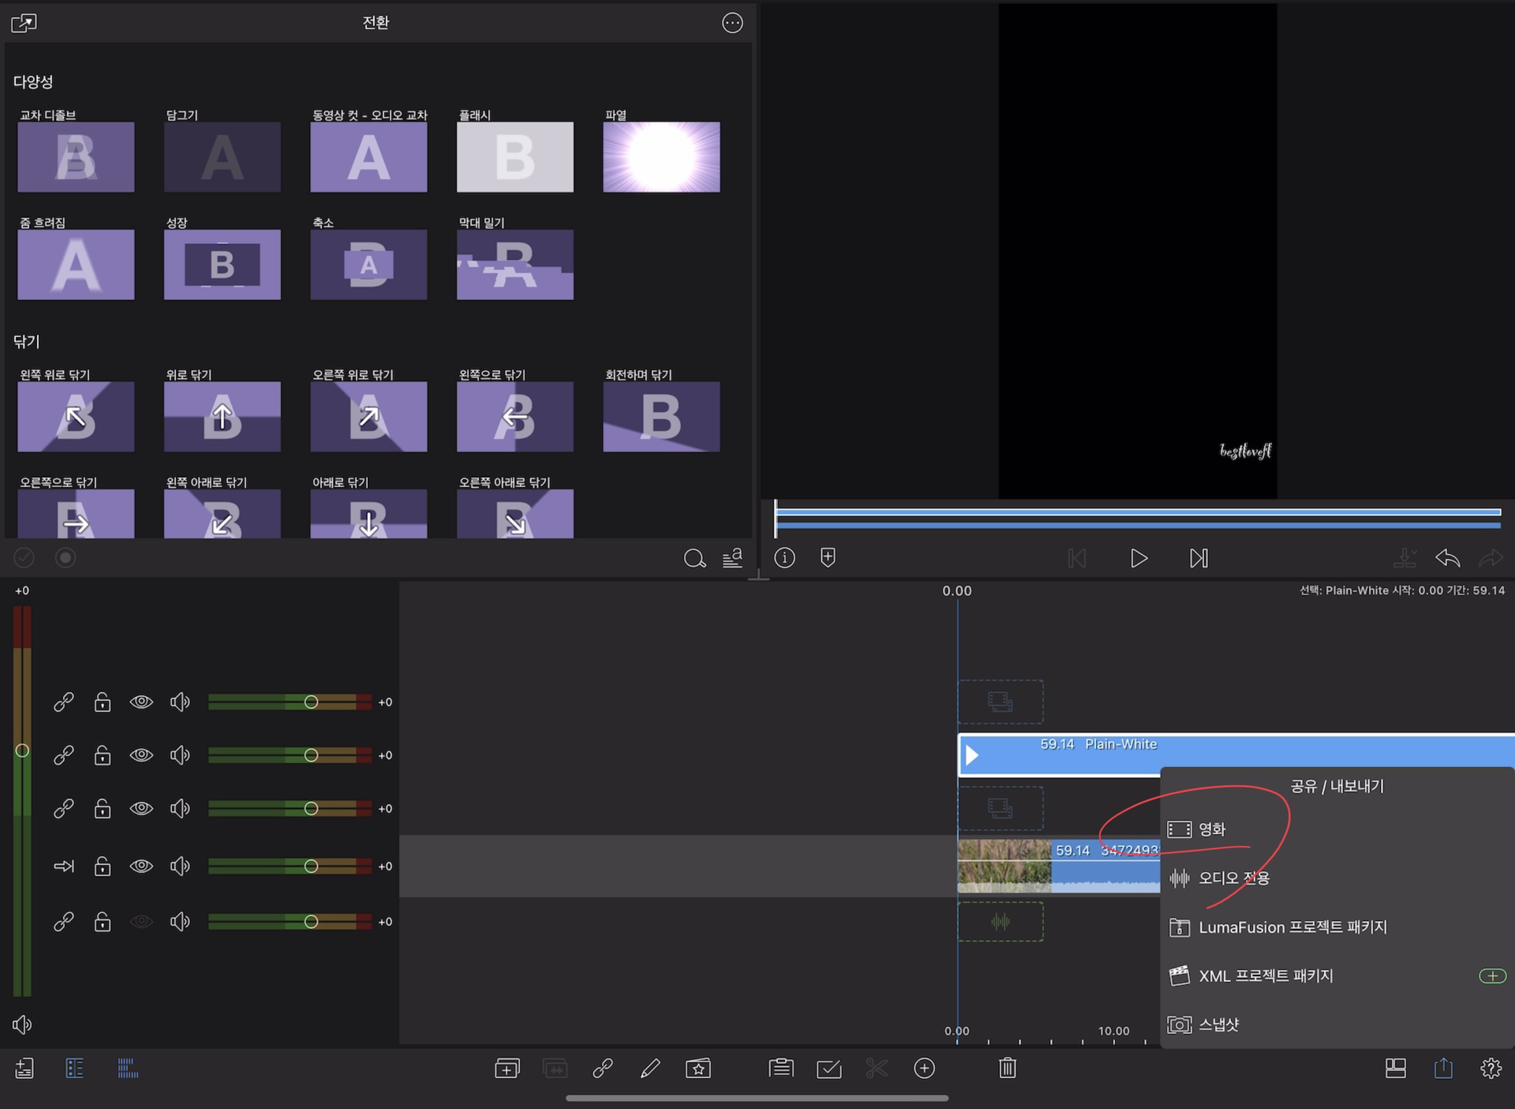The height and width of the screenshot is (1109, 1515).
Task: Choose 스냅샷 from the share menu
Action: tap(1218, 1025)
